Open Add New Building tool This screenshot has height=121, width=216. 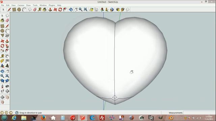click(x=102, y=9)
